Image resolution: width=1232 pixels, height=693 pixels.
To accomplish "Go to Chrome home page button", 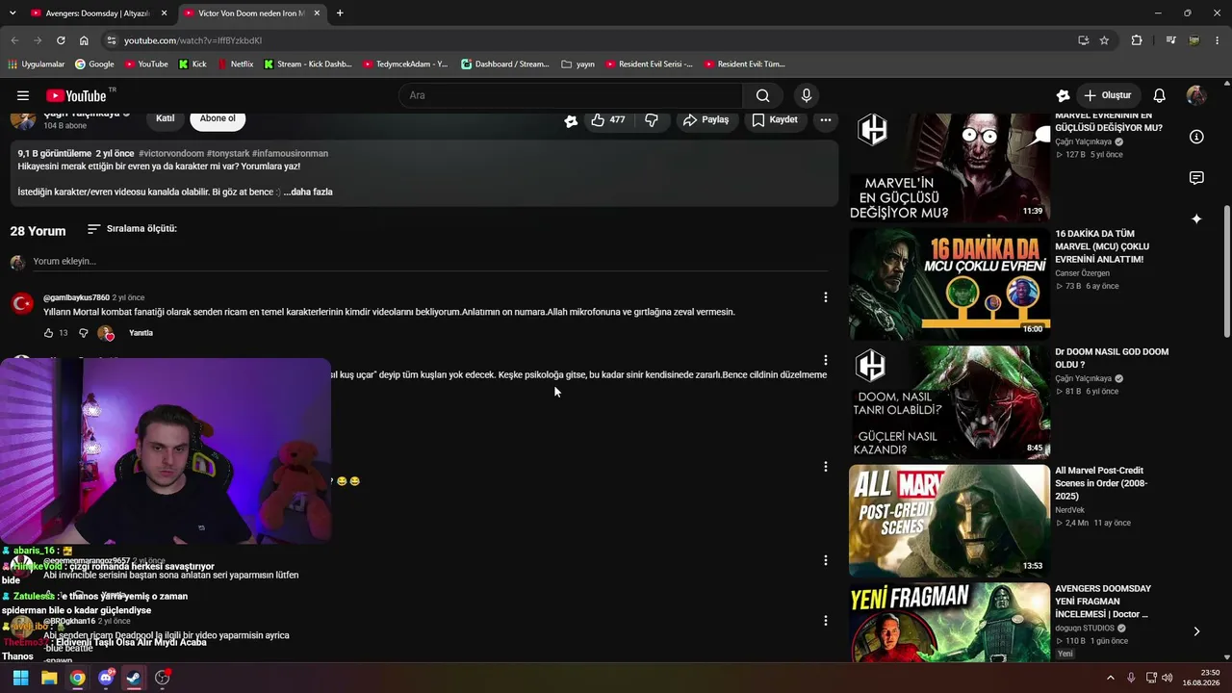I will point(84,40).
